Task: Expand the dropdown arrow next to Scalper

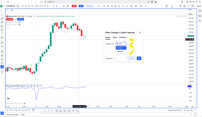Action: click(96, 6)
